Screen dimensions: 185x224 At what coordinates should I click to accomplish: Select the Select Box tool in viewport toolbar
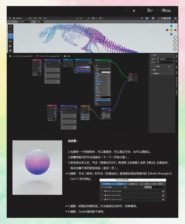pos(10,27)
